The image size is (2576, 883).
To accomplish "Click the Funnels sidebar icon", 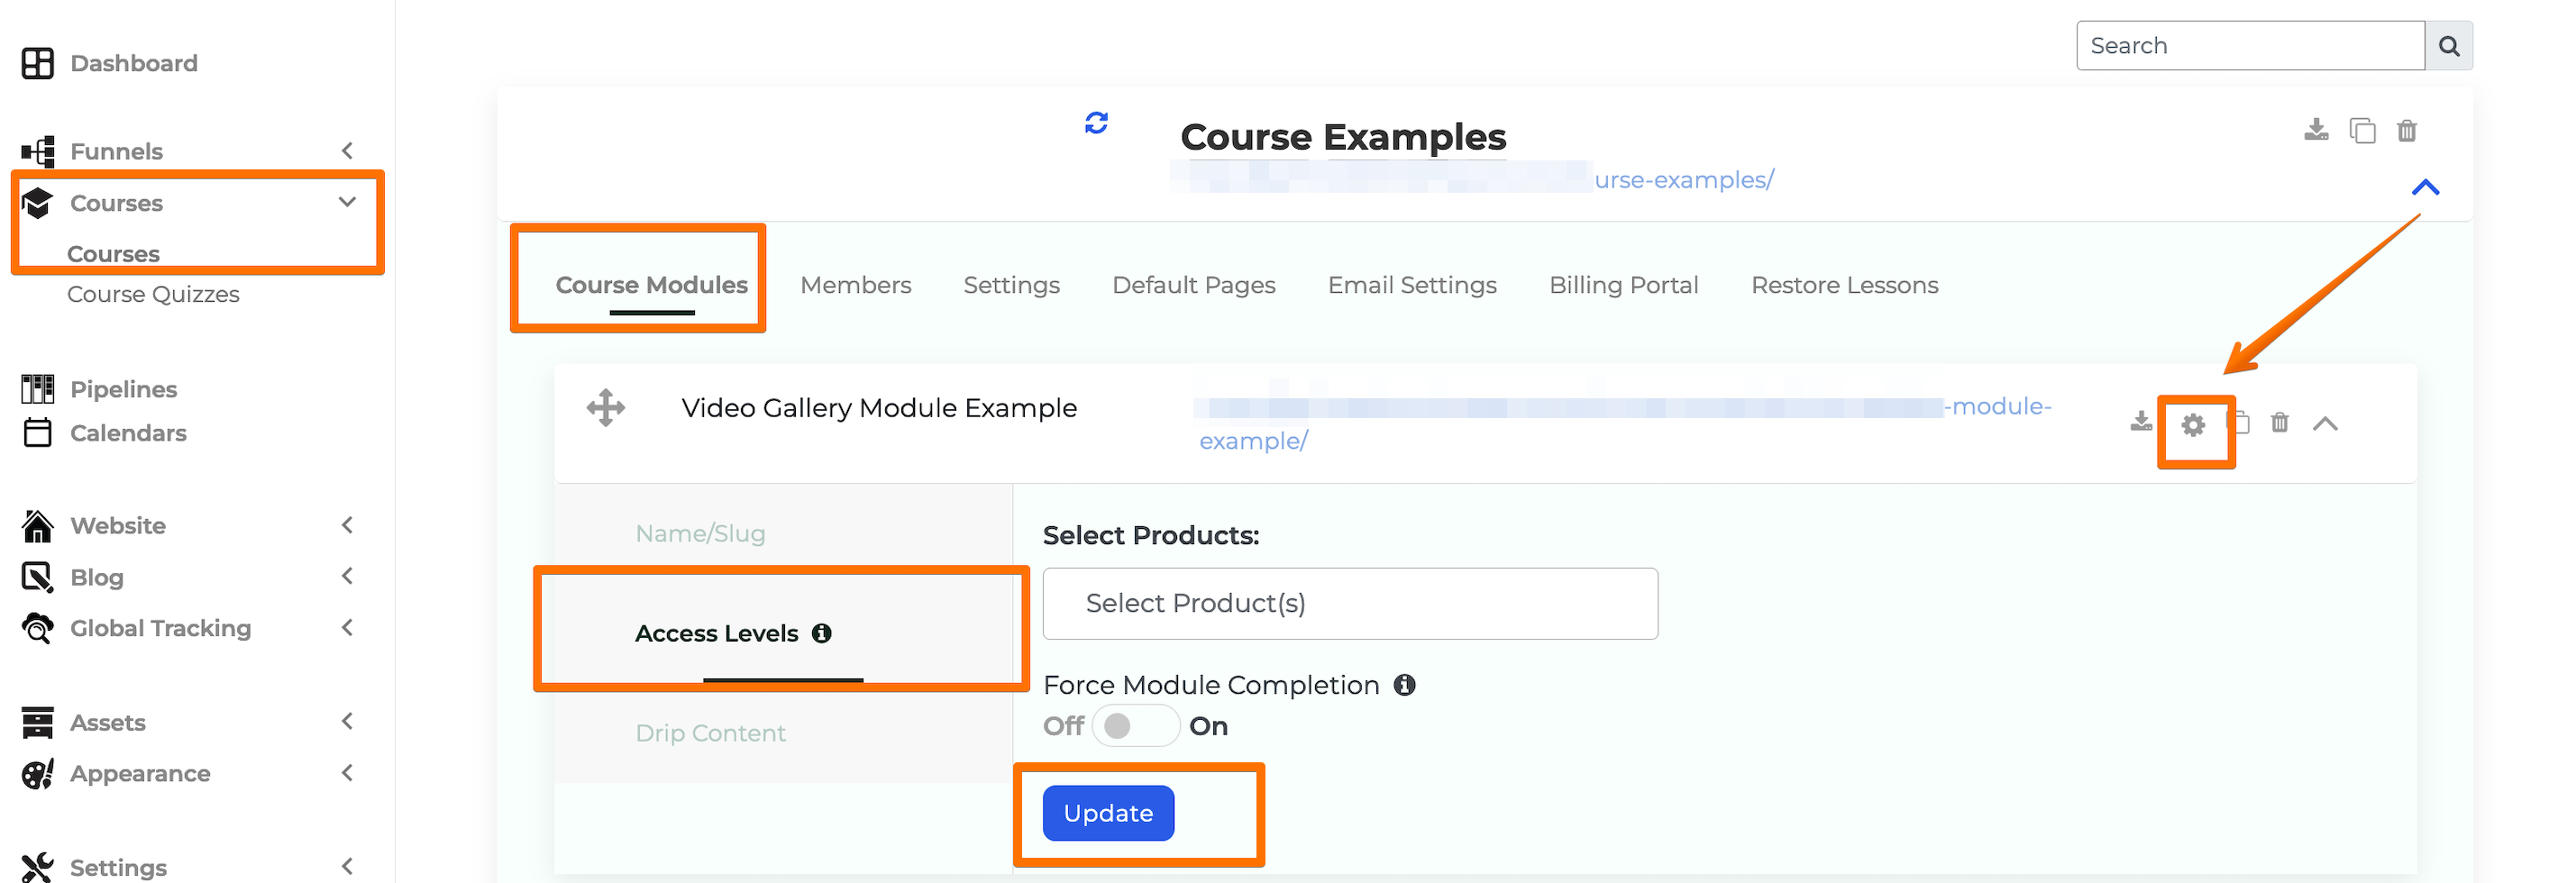I will (37, 151).
